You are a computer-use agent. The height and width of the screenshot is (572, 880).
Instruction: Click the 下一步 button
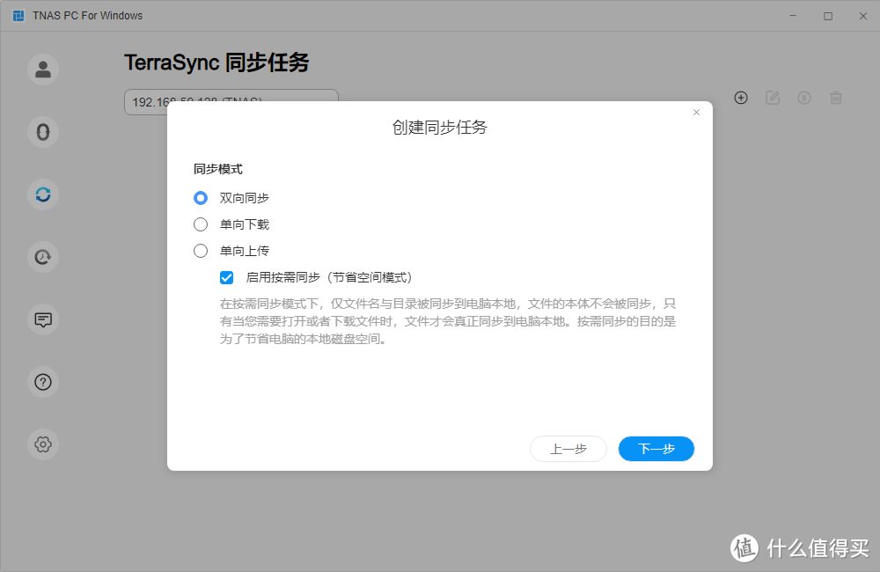click(x=656, y=449)
